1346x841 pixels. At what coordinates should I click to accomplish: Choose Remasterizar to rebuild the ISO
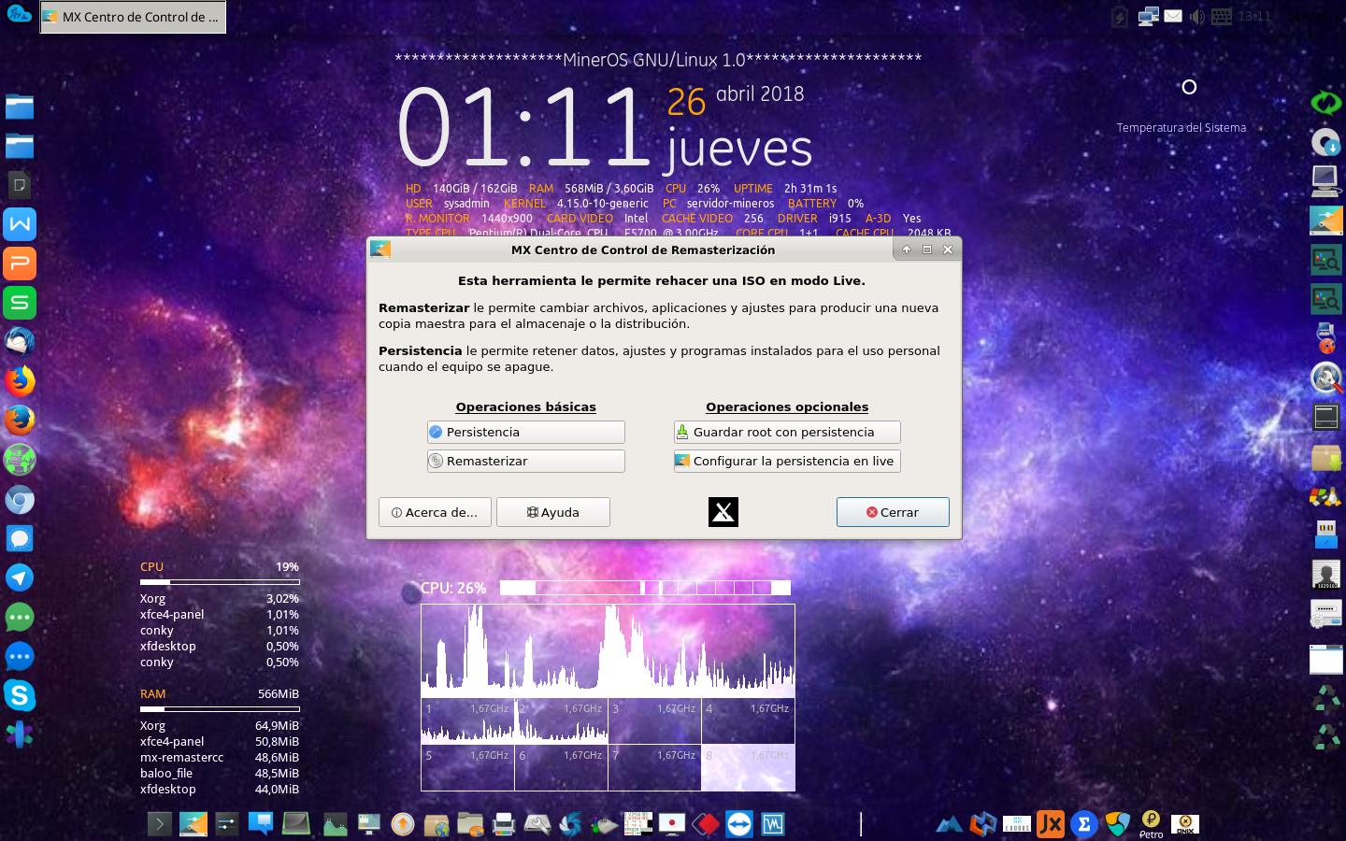525,461
